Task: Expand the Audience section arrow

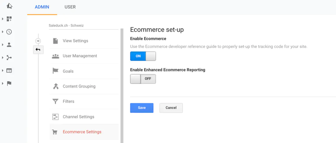Action: tap(3, 45)
